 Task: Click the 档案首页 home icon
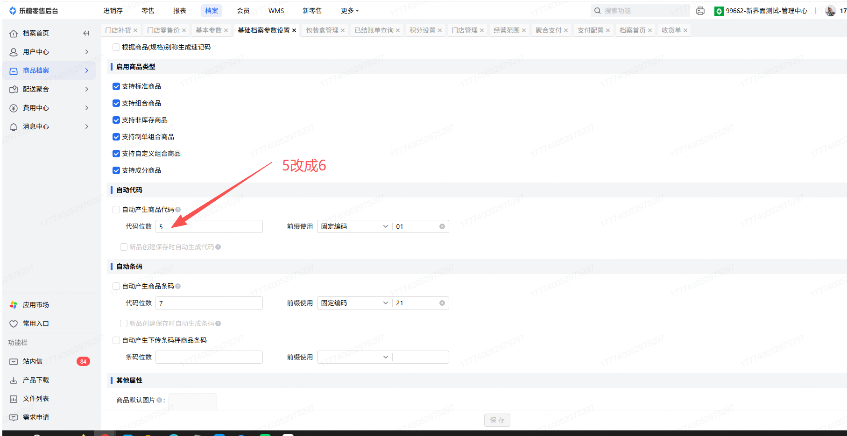[x=14, y=33]
